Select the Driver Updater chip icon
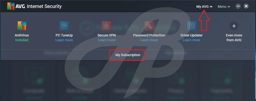 (x=191, y=26)
